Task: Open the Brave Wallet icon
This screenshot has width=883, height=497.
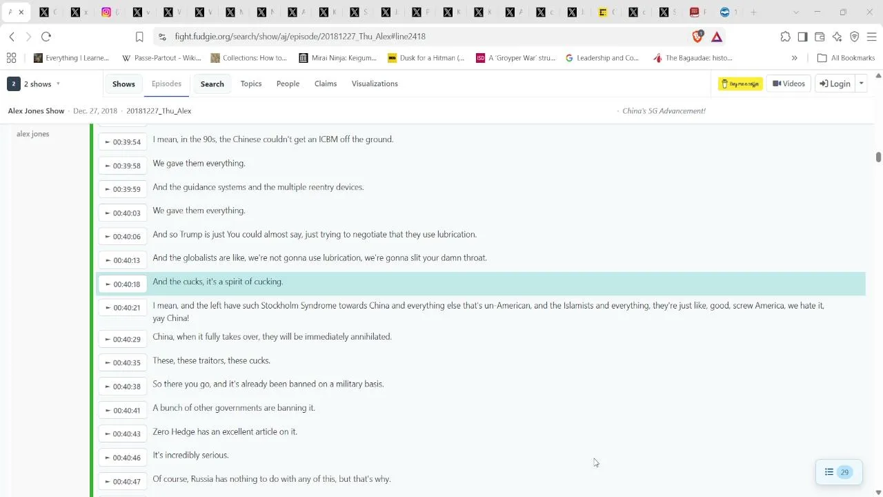Action: point(820,37)
